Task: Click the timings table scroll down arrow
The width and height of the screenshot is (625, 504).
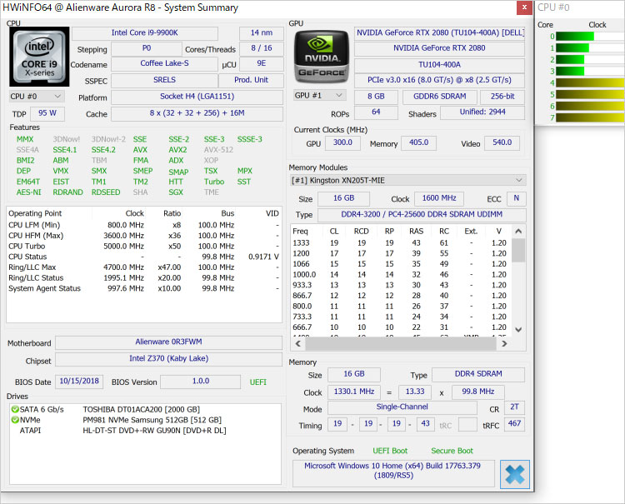Action: click(x=518, y=330)
